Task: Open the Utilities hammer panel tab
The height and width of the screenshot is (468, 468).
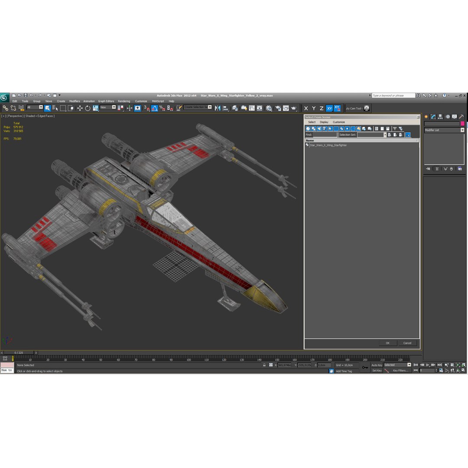Action: (x=461, y=117)
